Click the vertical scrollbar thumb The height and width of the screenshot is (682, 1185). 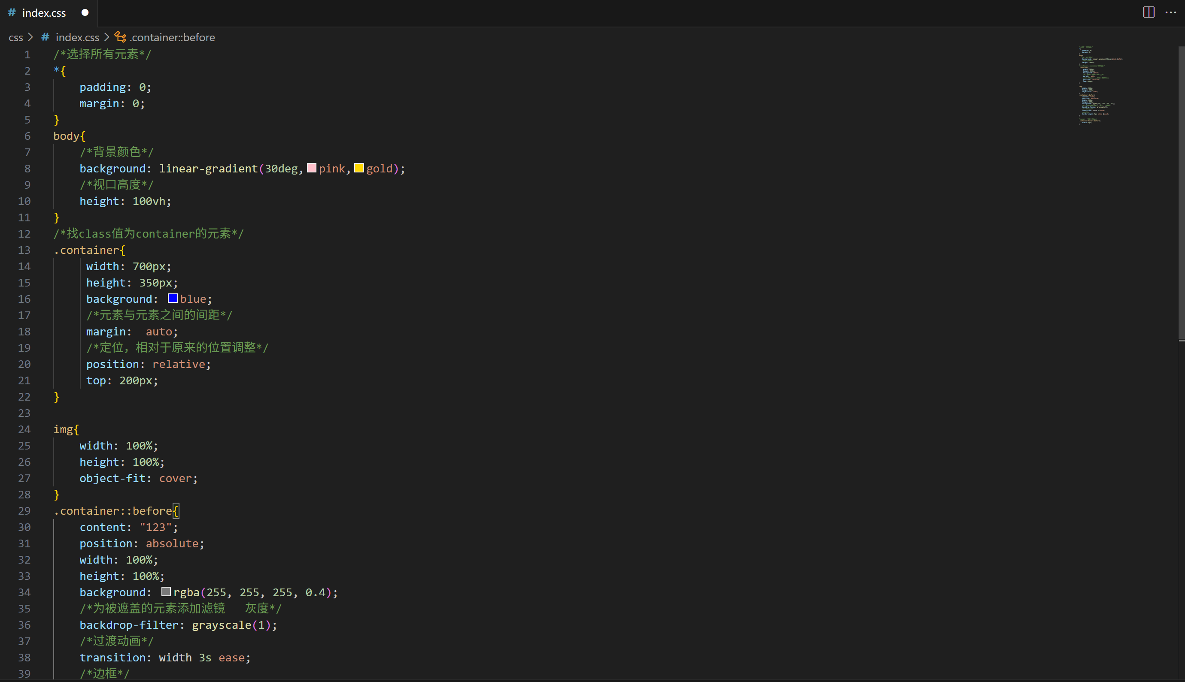click(1181, 192)
